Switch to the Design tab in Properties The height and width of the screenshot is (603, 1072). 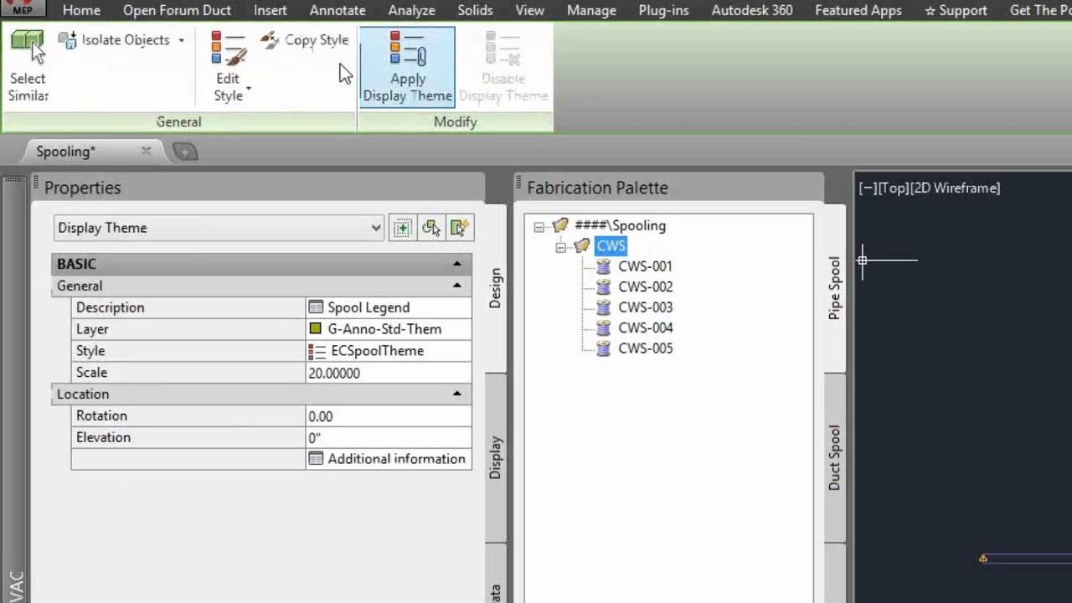click(x=495, y=287)
